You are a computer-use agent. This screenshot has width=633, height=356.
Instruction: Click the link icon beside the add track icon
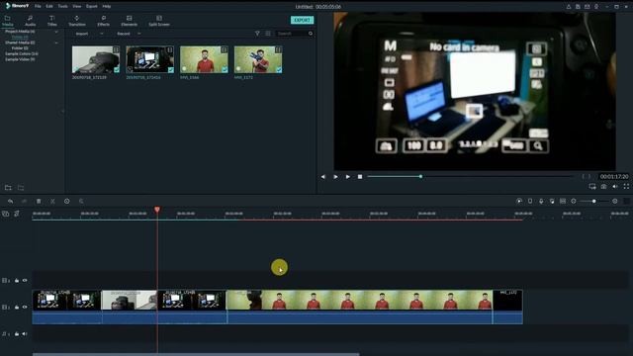17,214
